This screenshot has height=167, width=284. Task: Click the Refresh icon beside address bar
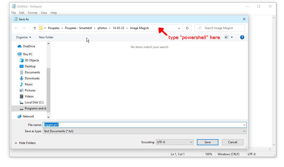coord(187,28)
